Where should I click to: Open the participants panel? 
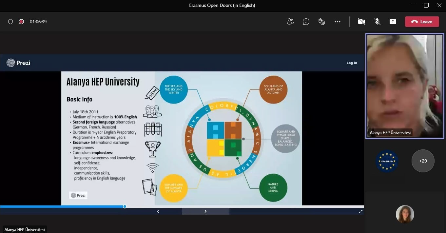tap(290, 22)
